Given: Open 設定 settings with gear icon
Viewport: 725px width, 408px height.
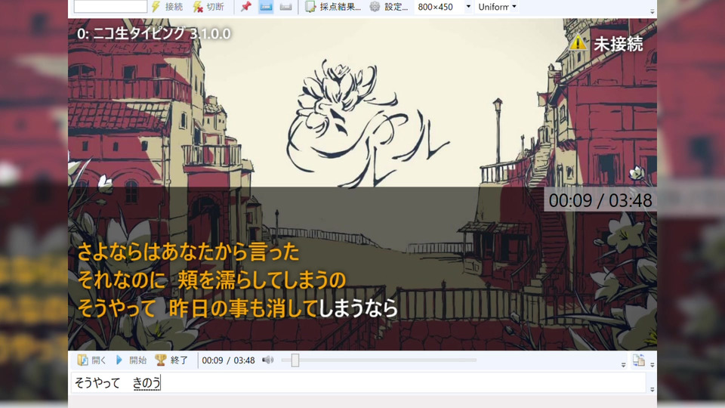Looking at the screenshot, I should click(x=389, y=7).
